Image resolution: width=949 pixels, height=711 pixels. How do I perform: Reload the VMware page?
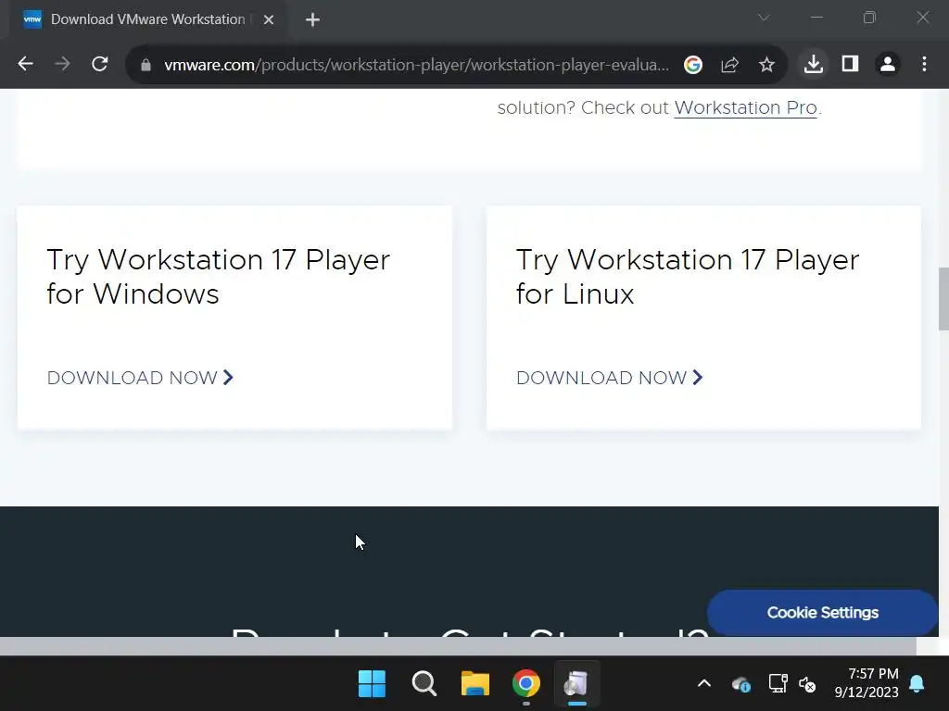click(100, 64)
